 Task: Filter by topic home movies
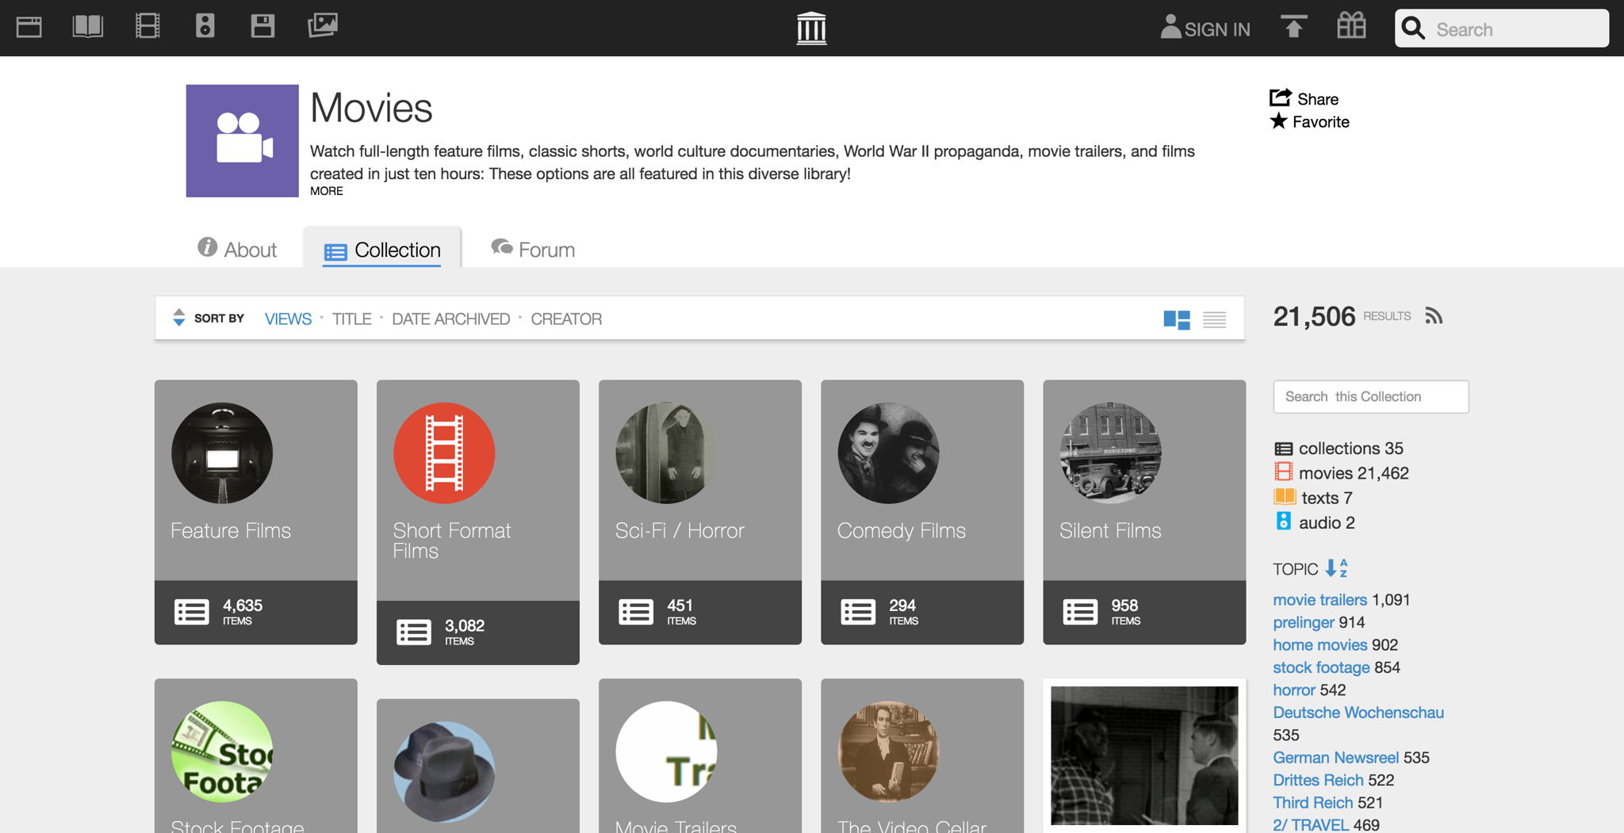(x=1319, y=645)
